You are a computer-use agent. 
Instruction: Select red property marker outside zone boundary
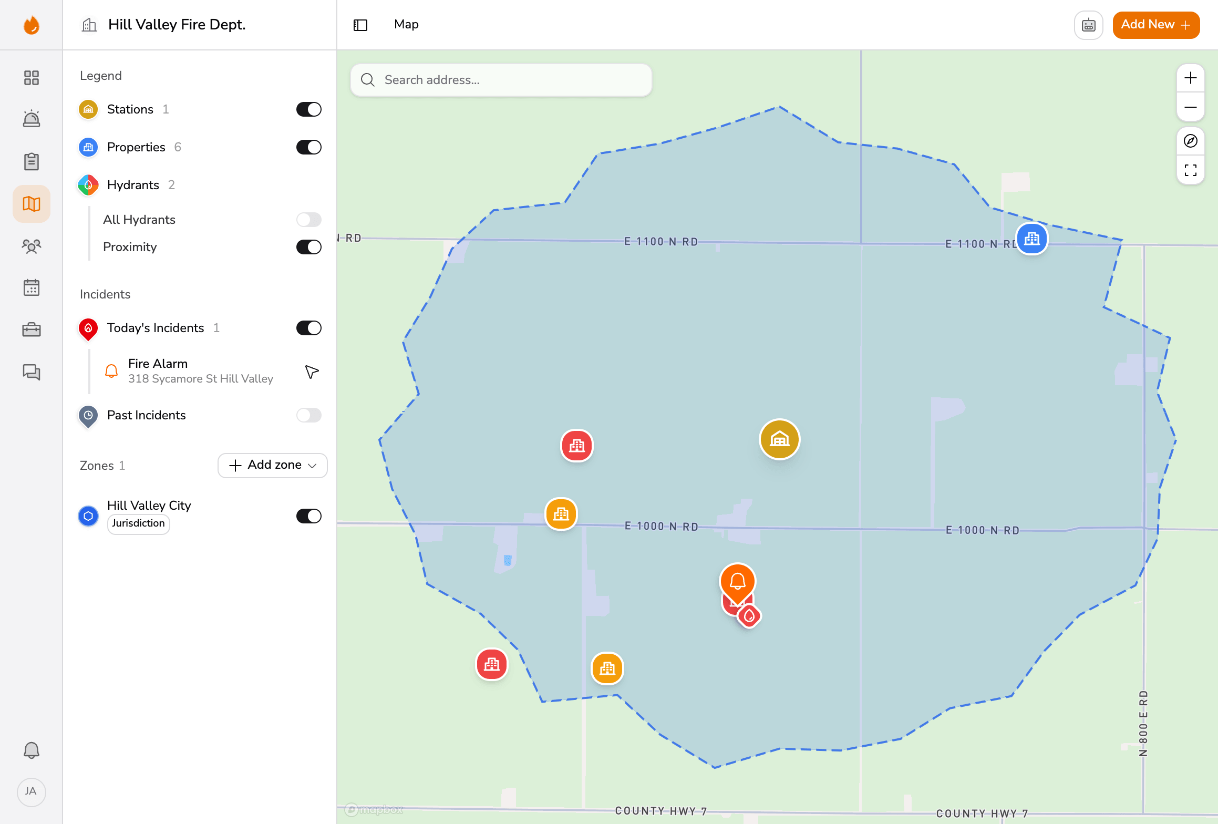(x=492, y=664)
